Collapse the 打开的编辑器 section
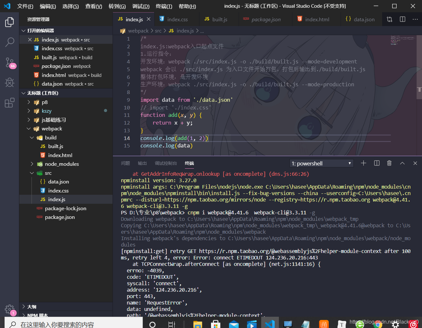Image resolution: width=422 pixels, height=328 pixels. pyautogui.click(x=66, y=31)
